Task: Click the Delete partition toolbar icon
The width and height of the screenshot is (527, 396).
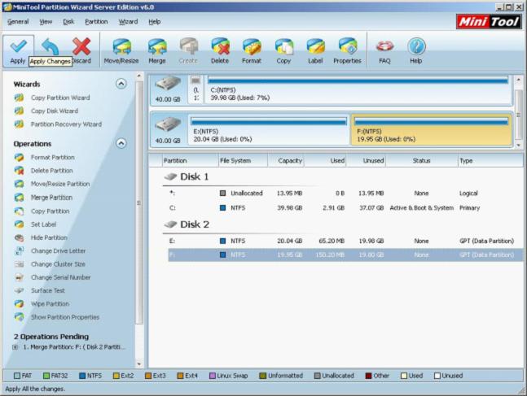Action: [x=219, y=47]
